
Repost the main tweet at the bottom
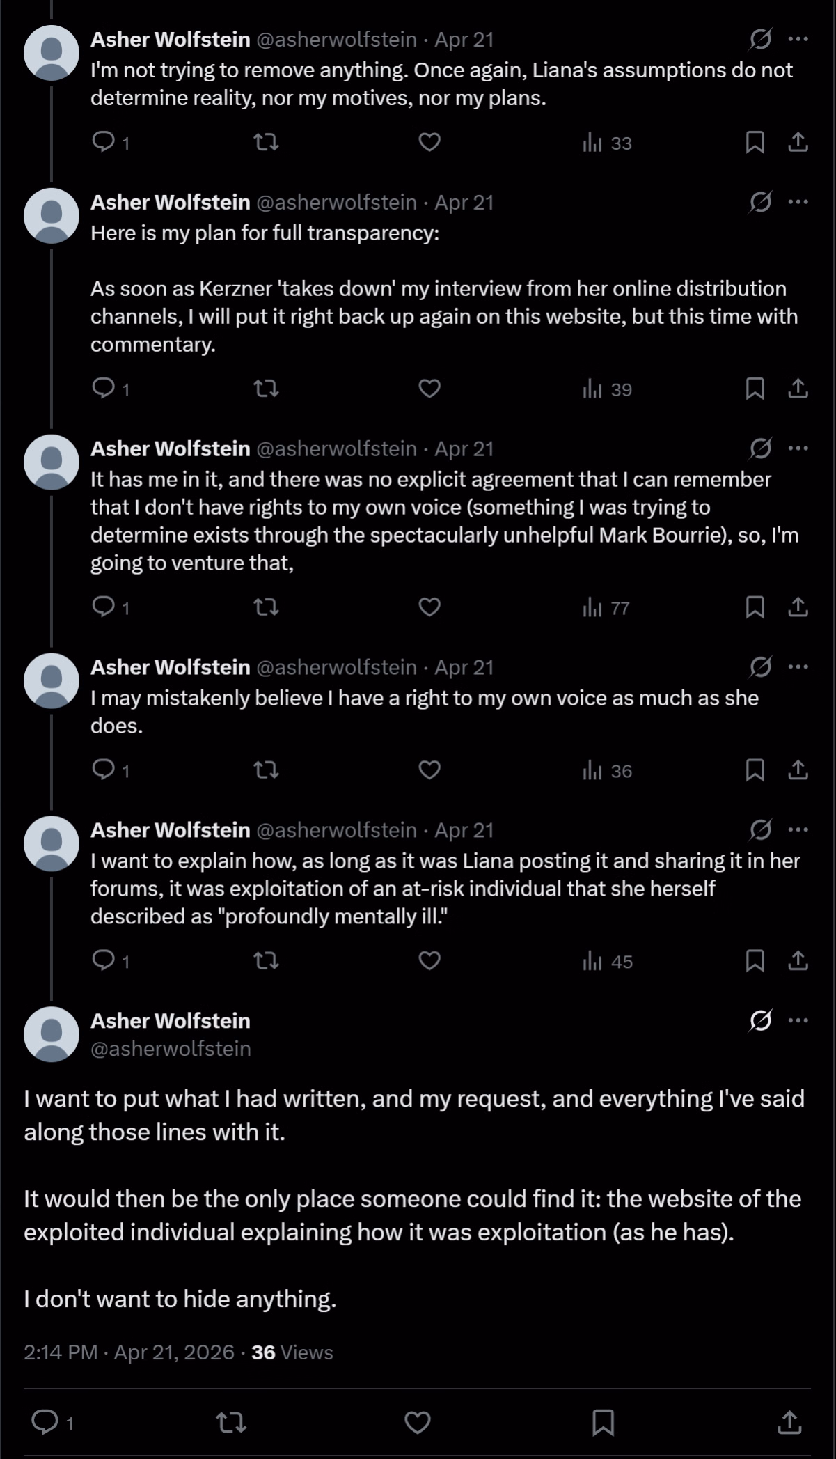pos(232,1422)
